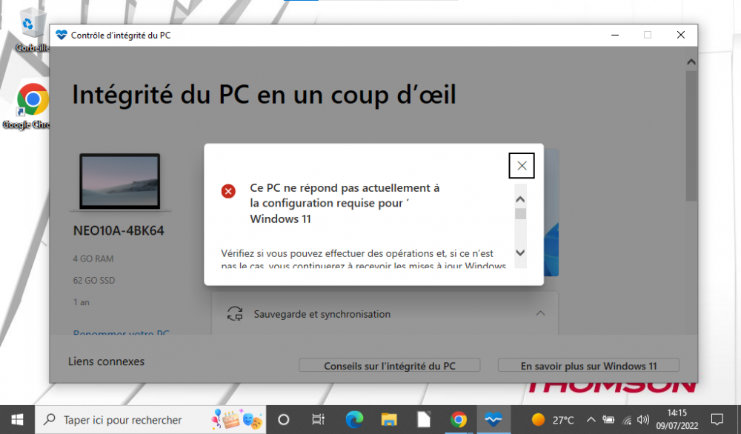741x434 pixels.
Task: Collapse Sauvegarde et synchronisation section
Action: coord(540,313)
